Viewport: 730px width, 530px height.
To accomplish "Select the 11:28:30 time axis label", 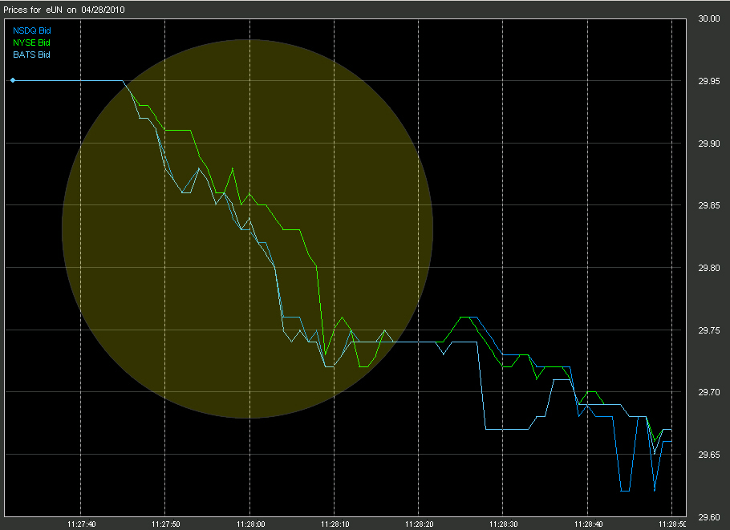I will [x=503, y=524].
